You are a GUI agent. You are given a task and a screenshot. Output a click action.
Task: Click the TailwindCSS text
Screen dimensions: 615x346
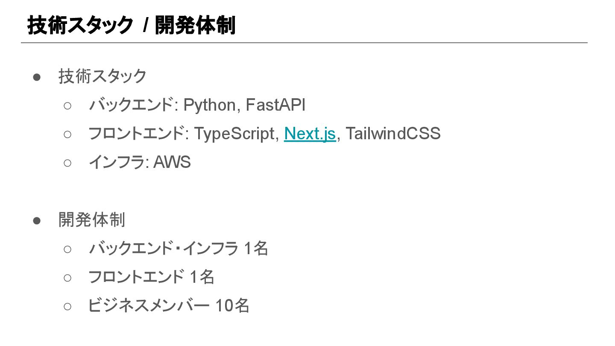(393, 134)
